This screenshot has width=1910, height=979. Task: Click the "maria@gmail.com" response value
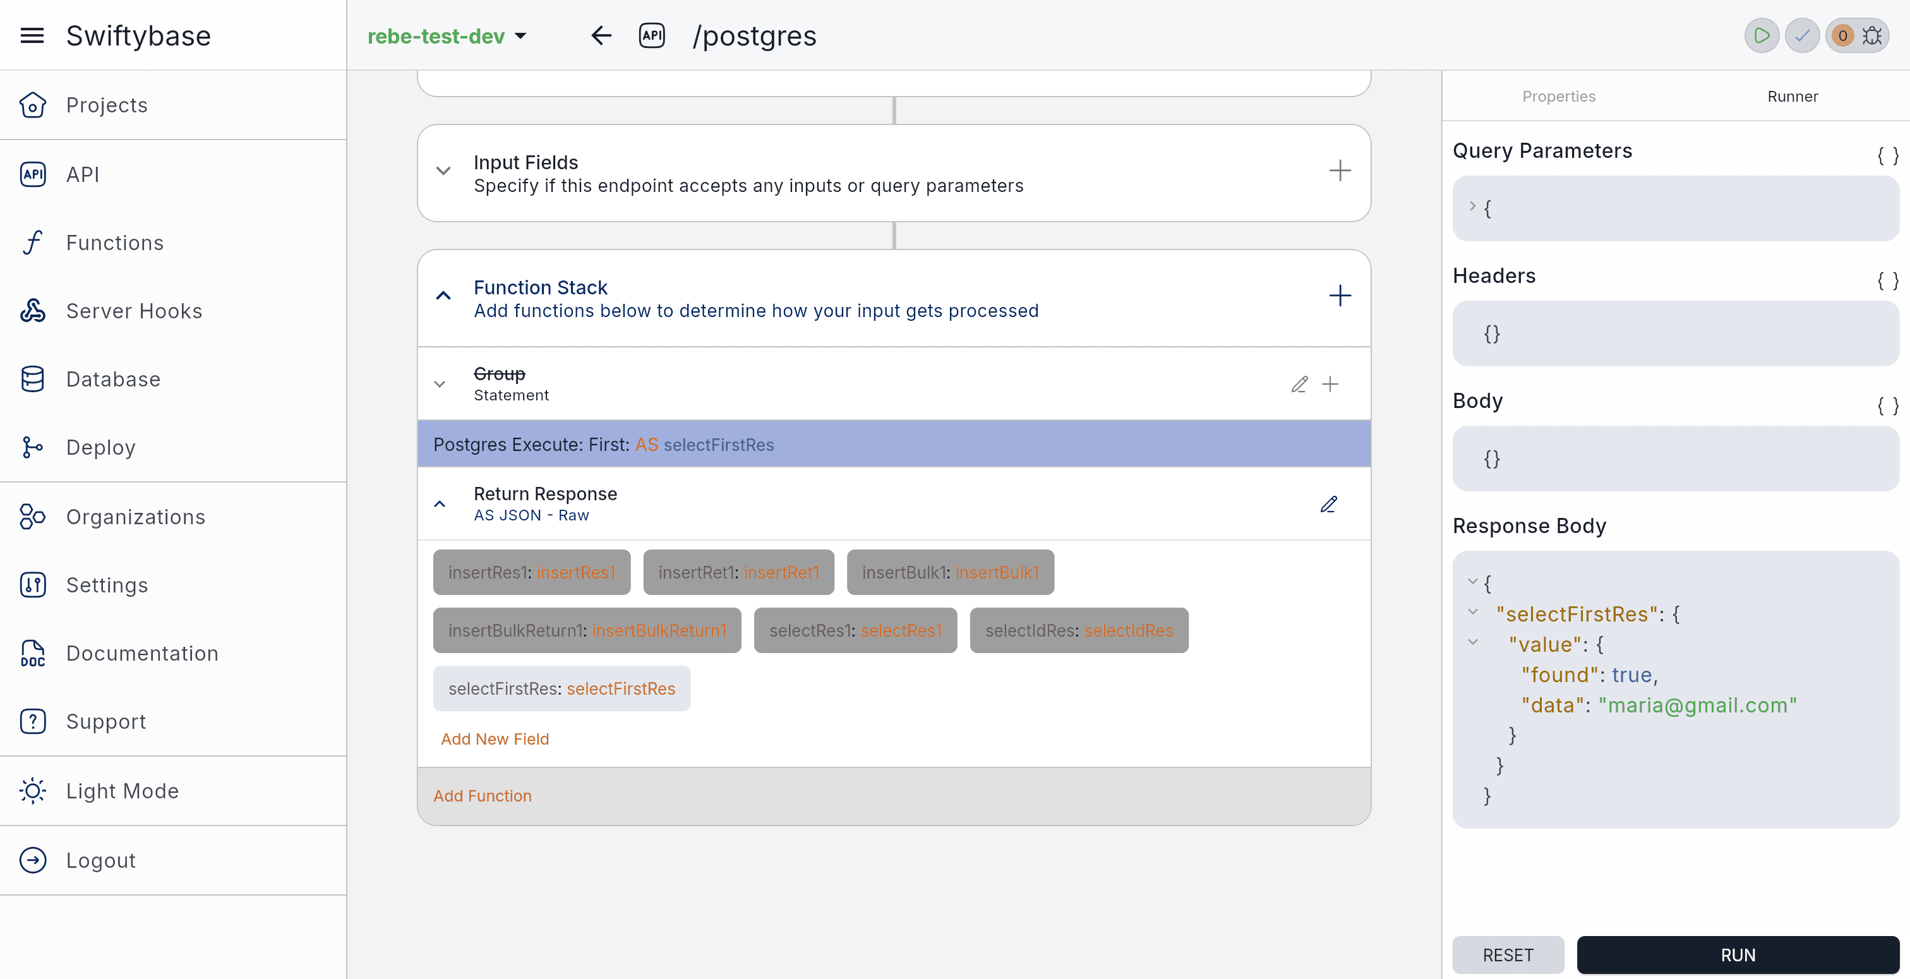click(x=1697, y=706)
